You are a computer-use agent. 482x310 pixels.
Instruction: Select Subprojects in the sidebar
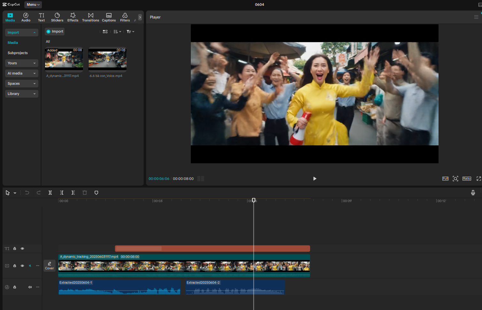tap(18, 53)
